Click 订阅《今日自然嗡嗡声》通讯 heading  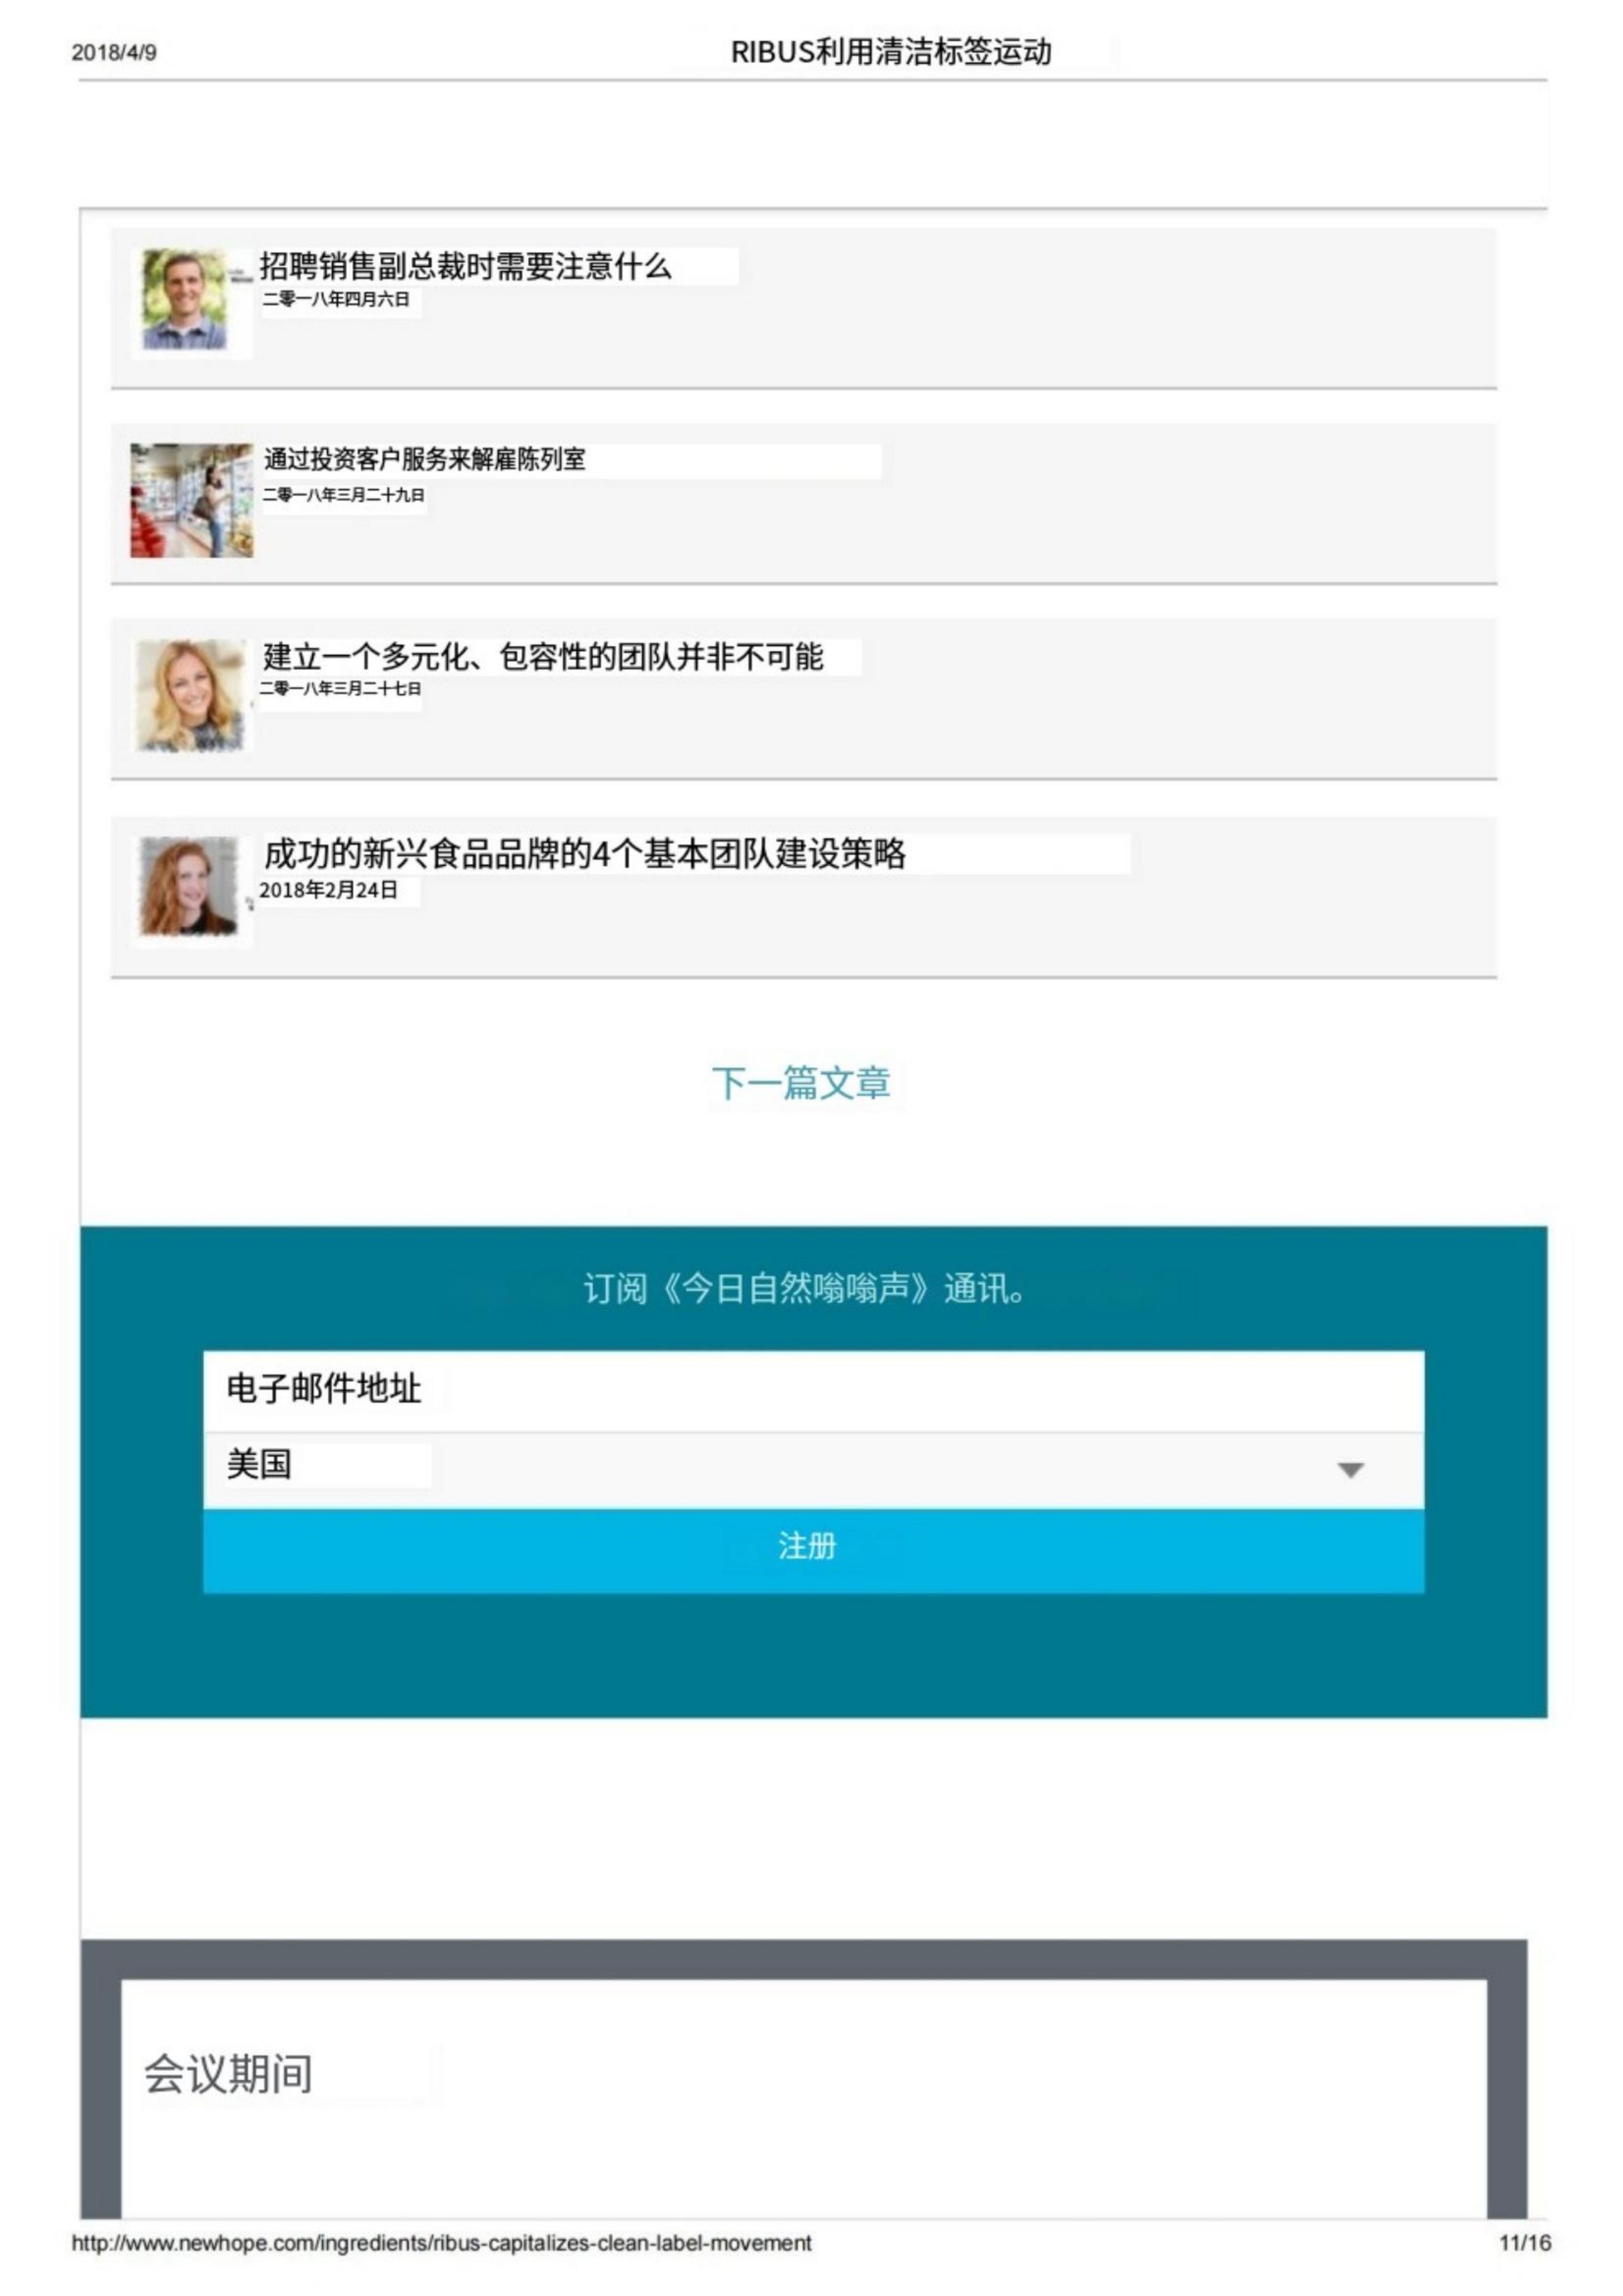805,1288
